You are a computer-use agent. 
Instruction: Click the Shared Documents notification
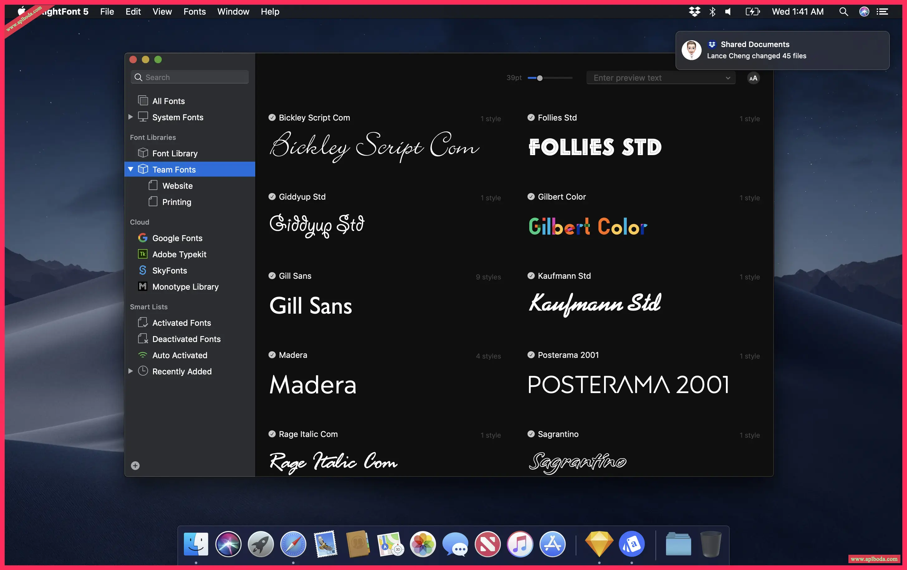[x=782, y=50]
